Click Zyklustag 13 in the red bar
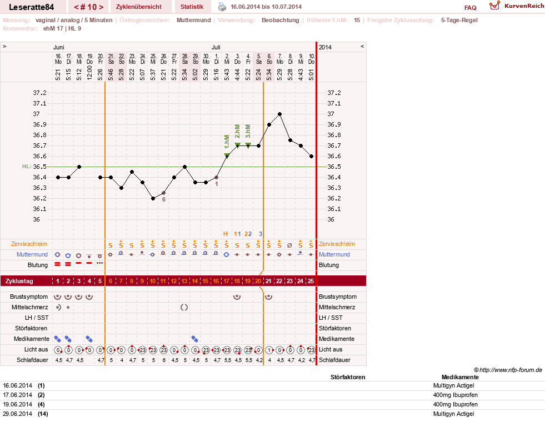 click(x=184, y=281)
